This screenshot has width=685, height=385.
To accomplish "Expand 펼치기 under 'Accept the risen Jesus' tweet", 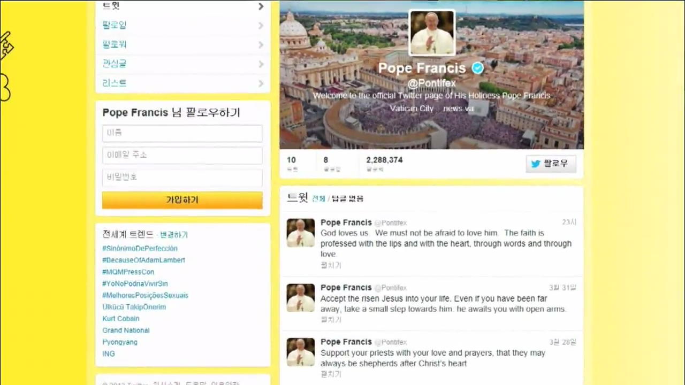I will click(x=331, y=320).
